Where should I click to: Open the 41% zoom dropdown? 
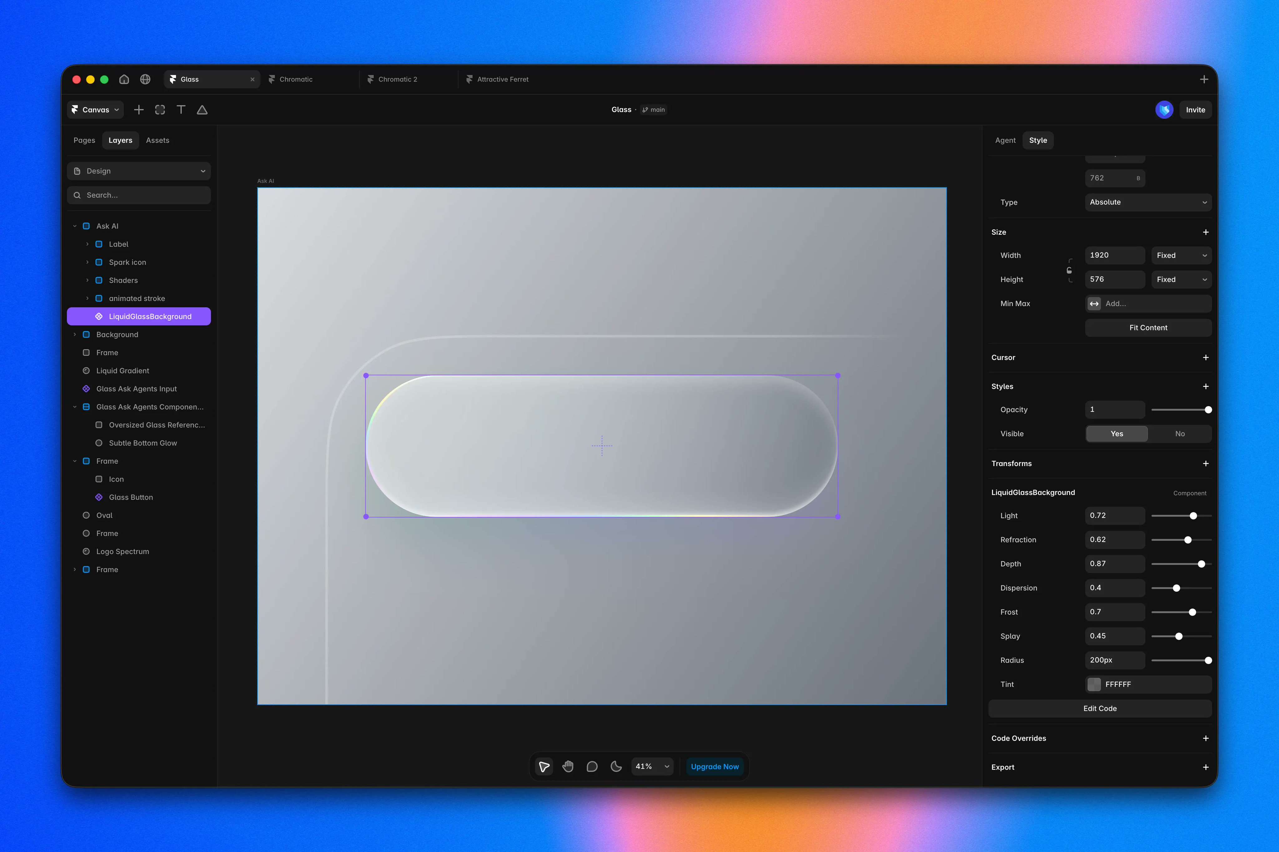click(653, 767)
